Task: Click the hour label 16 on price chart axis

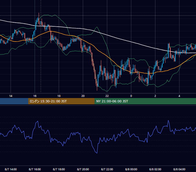Action: pyautogui.click(x=35, y=96)
